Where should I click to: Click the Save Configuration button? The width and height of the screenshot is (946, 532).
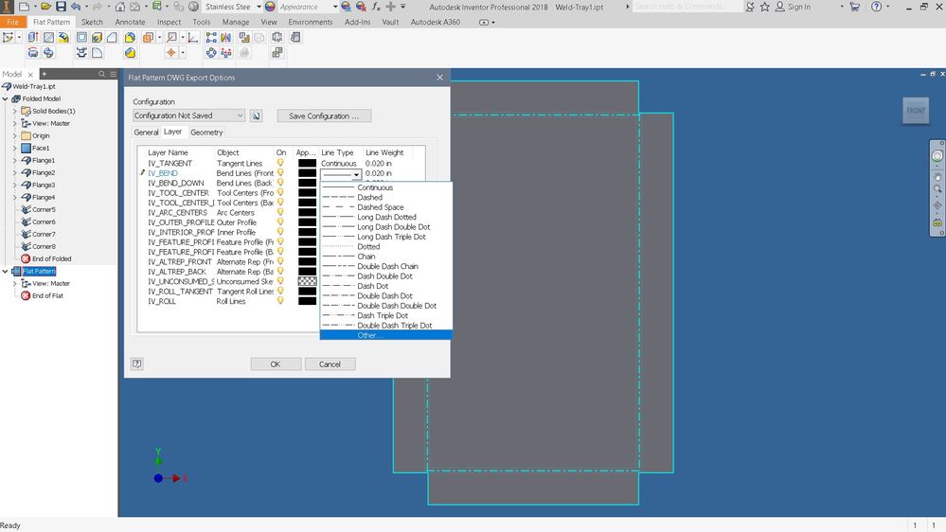pos(324,115)
